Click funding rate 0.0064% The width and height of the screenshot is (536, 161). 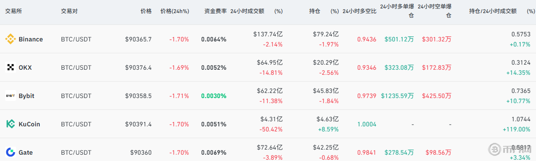[x=214, y=39]
